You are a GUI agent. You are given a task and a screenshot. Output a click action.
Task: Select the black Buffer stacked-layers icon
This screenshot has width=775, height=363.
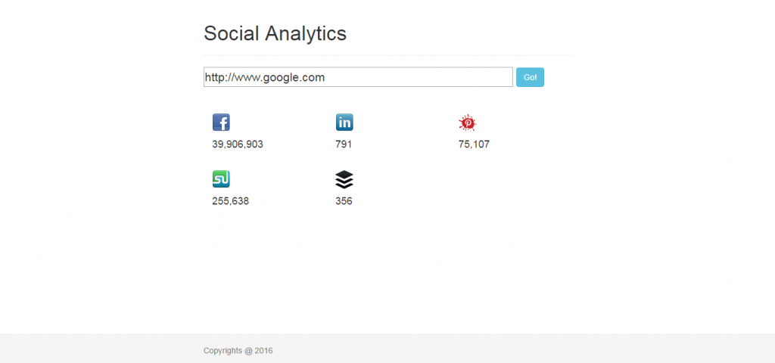click(x=344, y=179)
